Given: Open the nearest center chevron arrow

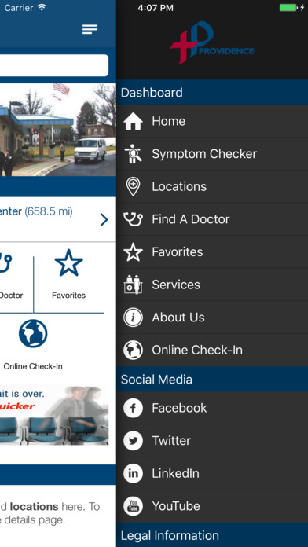Looking at the screenshot, I should [x=104, y=220].
